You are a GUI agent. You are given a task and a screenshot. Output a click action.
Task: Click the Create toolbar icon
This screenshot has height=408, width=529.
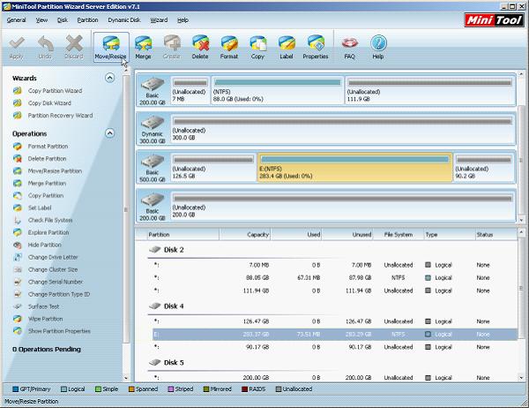(x=172, y=43)
